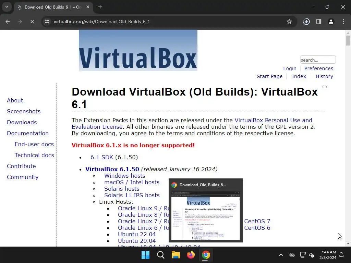
Task: Open Windows Start menu
Action: click(x=145, y=255)
